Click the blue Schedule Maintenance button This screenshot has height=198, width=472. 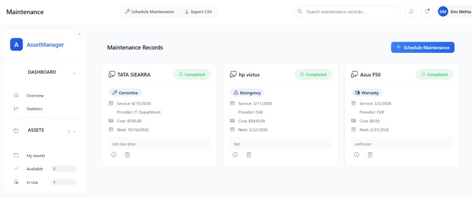tap(422, 47)
